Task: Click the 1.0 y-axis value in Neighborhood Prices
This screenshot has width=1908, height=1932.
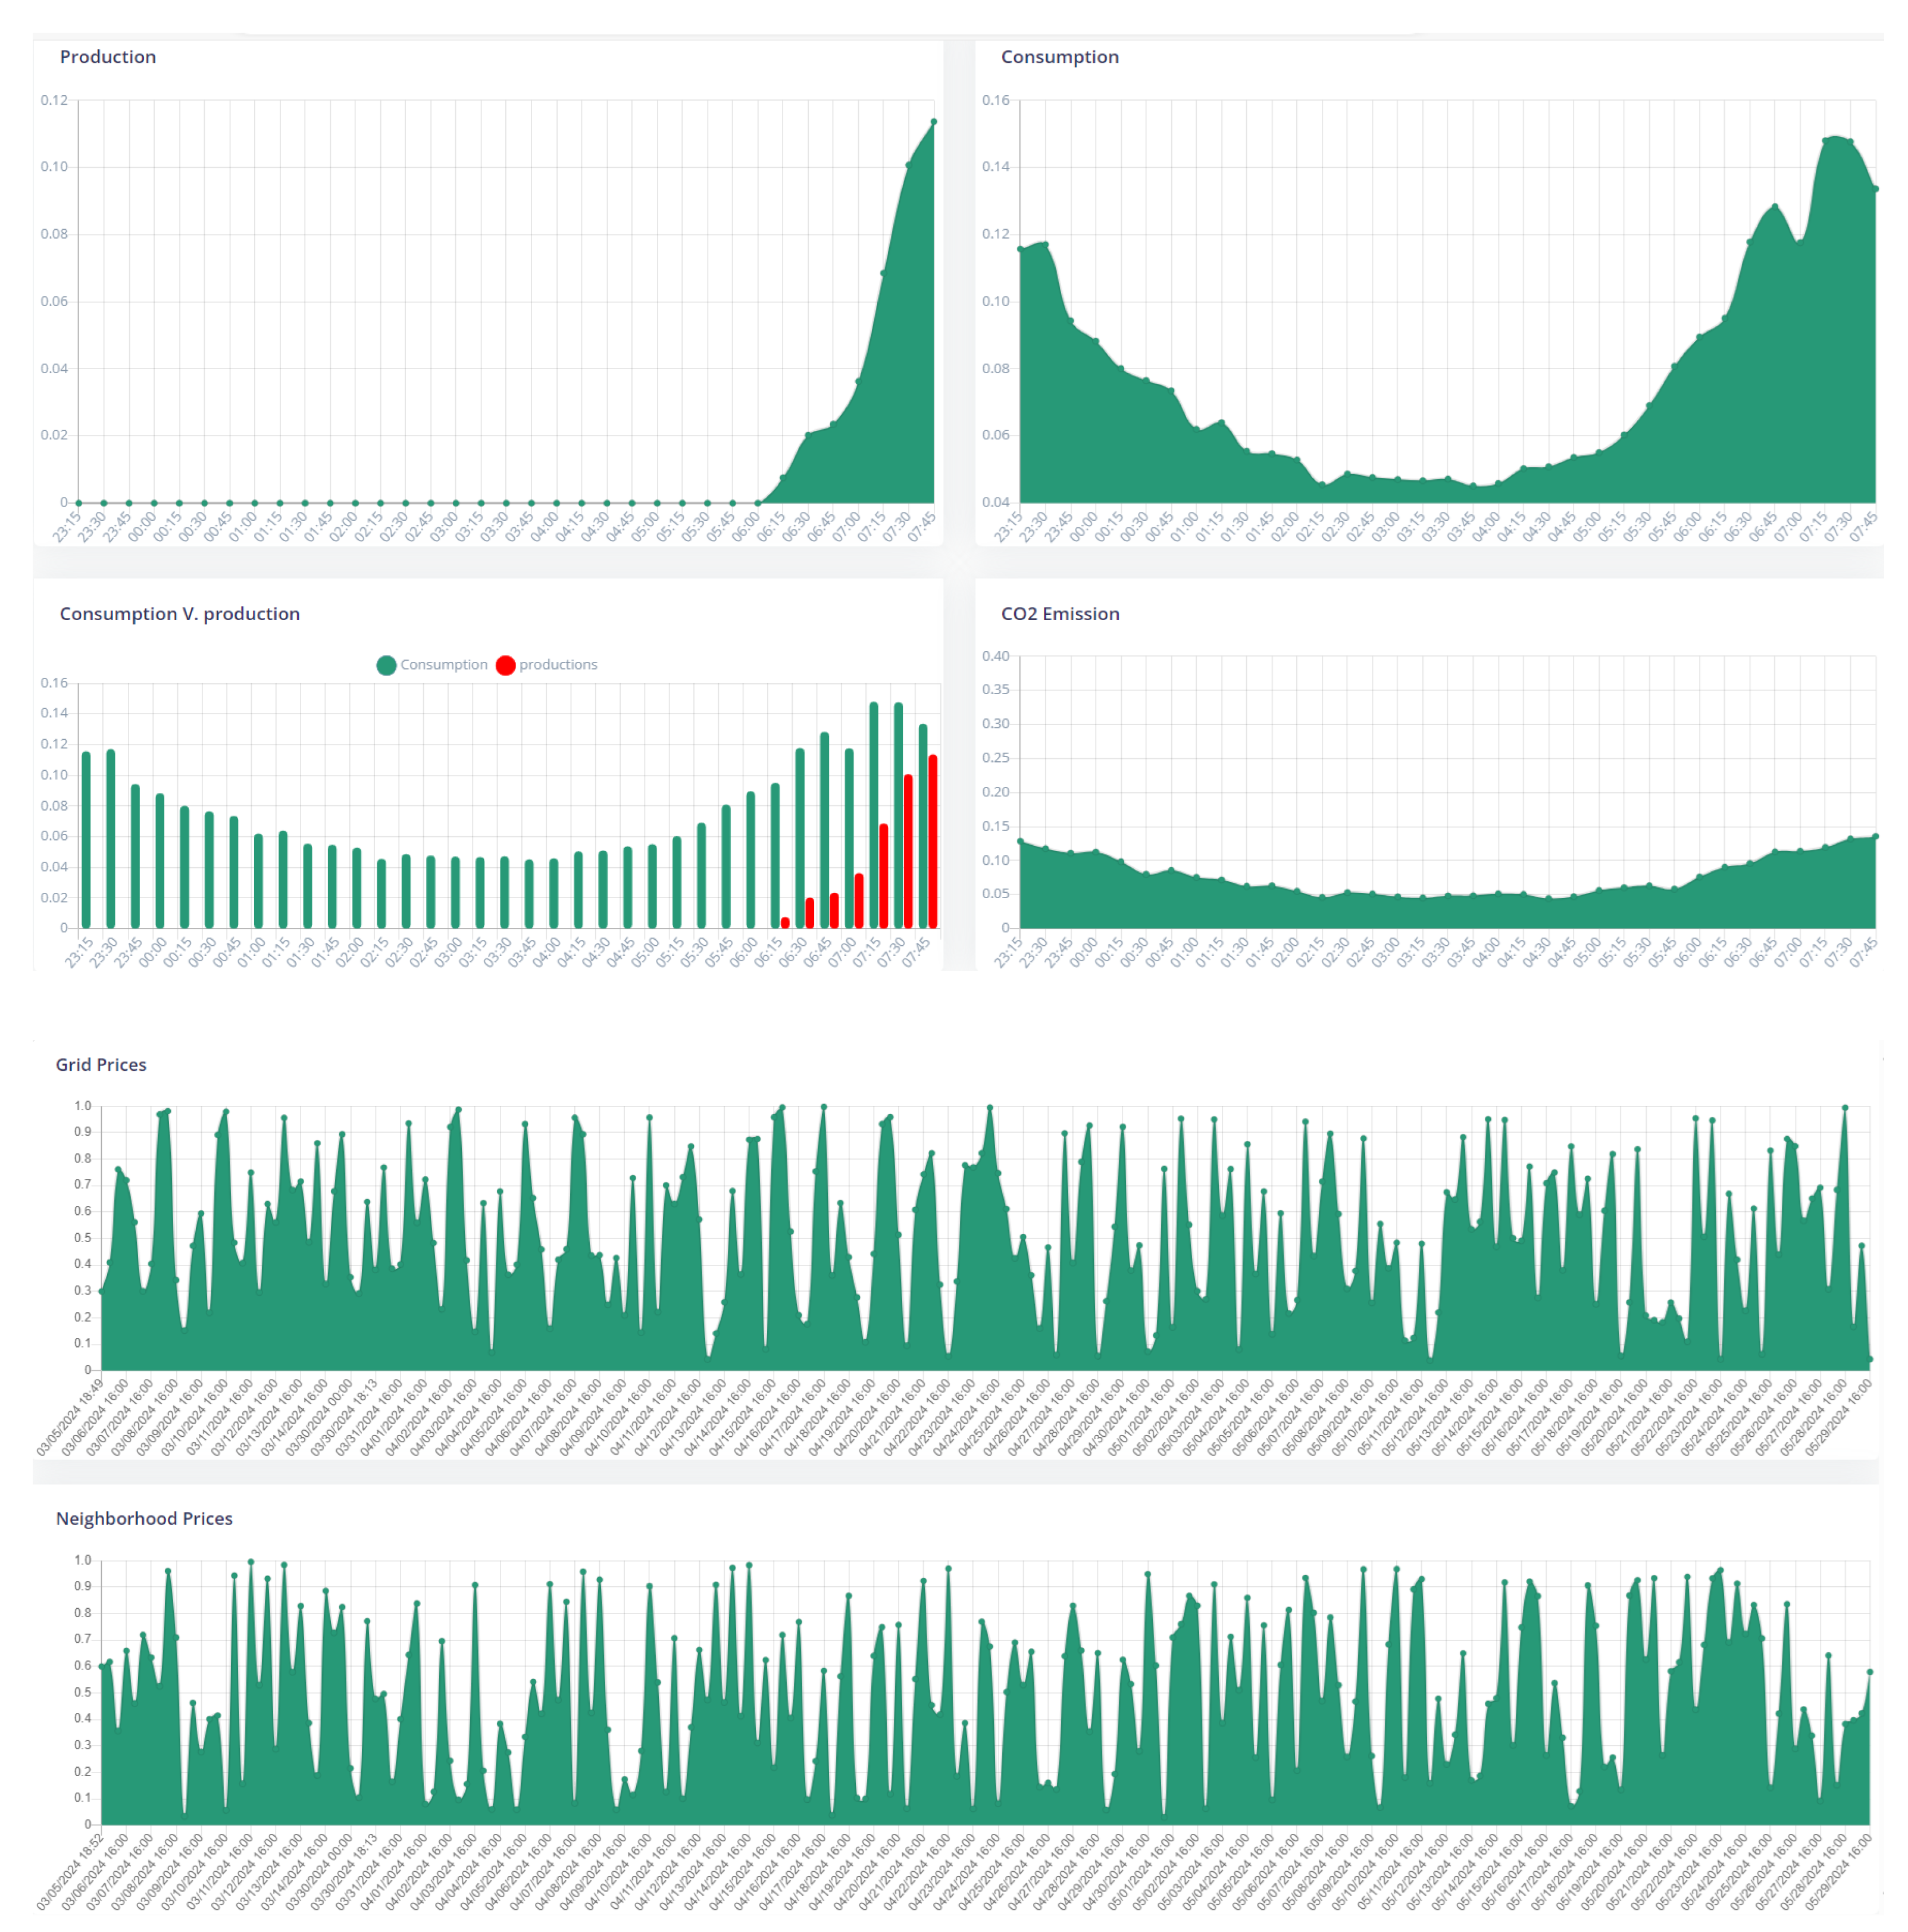Action: coord(82,1560)
